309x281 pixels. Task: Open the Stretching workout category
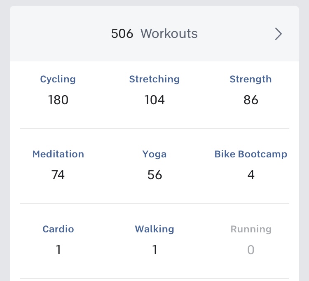pos(154,79)
